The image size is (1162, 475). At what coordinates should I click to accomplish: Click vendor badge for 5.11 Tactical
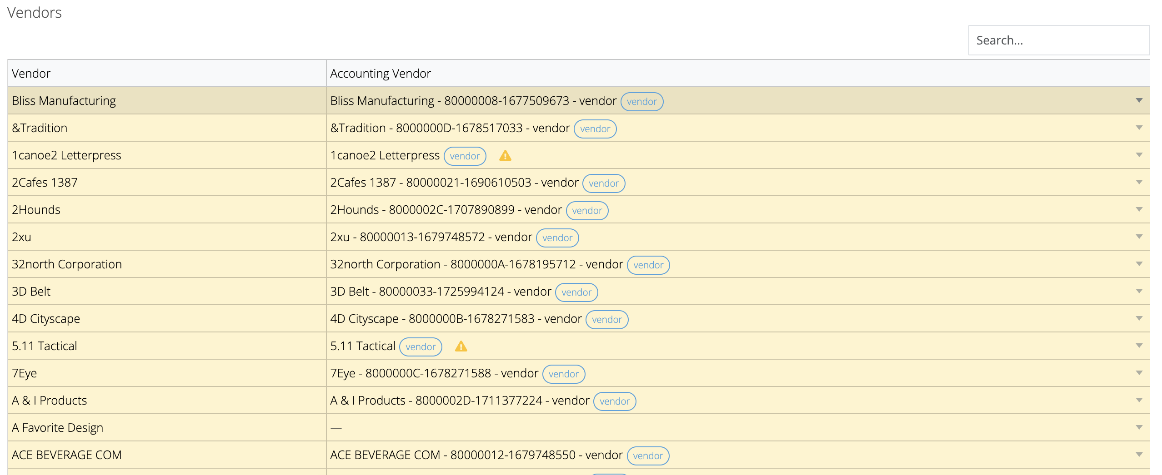click(x=421, y=346)
